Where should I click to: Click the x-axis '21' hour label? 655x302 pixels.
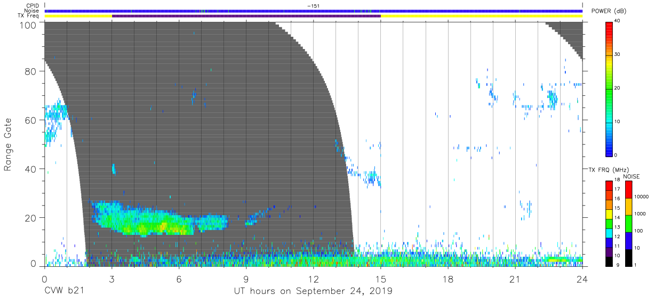(x=515, y=279)
